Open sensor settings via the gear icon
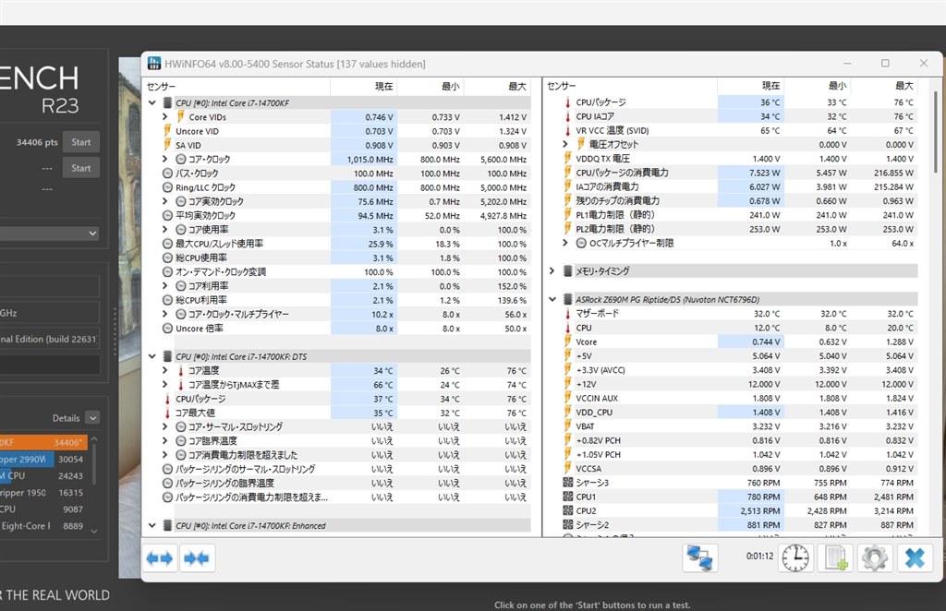 click(874, 557)
